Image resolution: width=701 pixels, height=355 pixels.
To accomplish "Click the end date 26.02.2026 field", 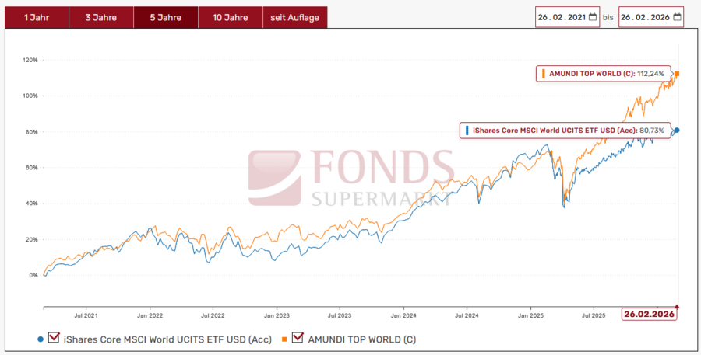I will tap(651, 17).
